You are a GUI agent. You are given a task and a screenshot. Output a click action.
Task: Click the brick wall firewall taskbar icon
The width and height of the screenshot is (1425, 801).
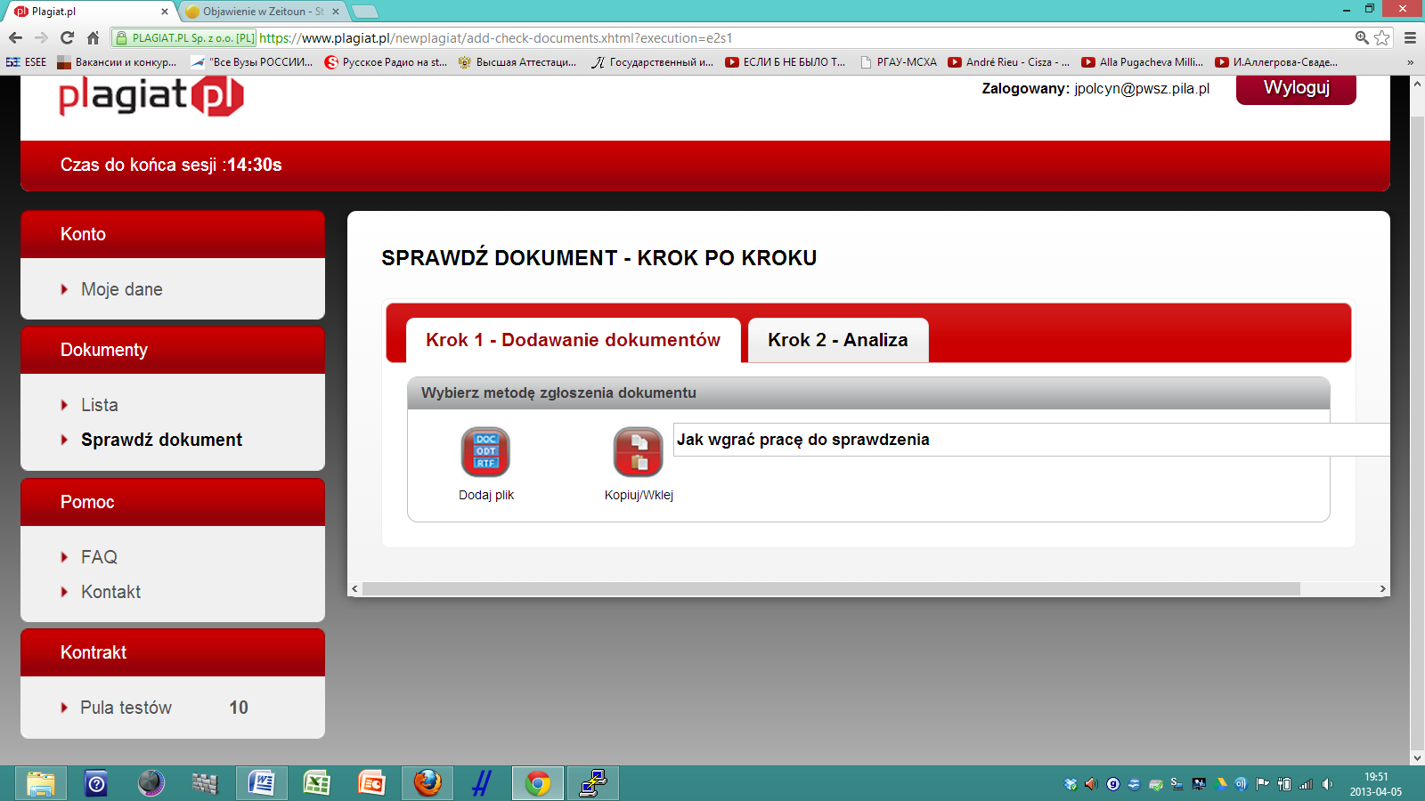point(206,783)
